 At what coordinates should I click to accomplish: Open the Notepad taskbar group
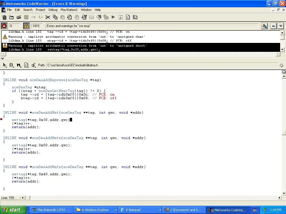tap(140, 210)
